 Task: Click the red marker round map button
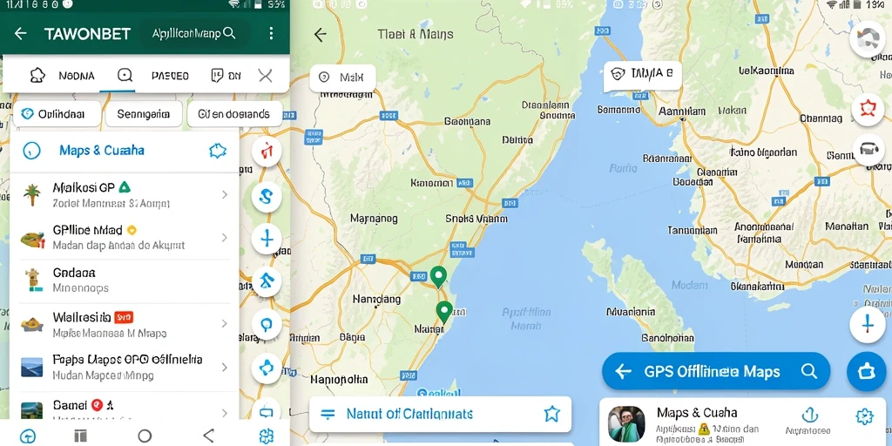point(267,152)
